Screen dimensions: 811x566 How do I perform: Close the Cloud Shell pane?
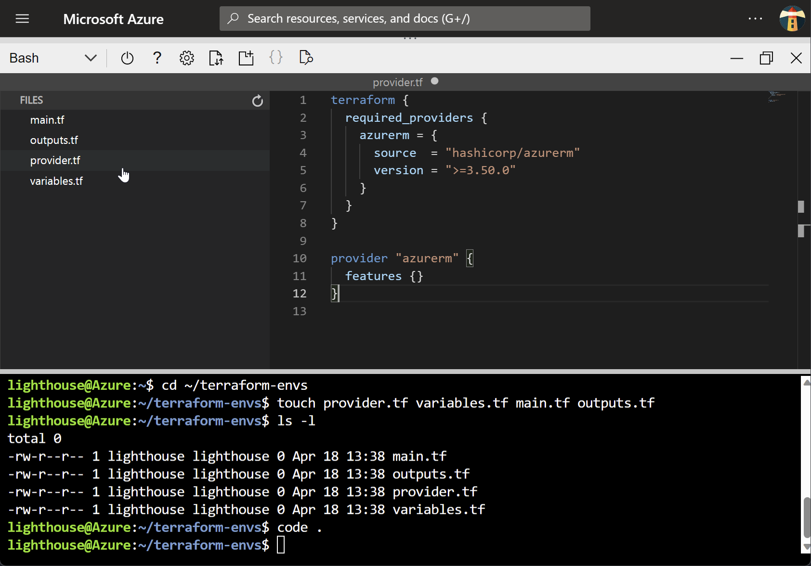coord(796,58)
